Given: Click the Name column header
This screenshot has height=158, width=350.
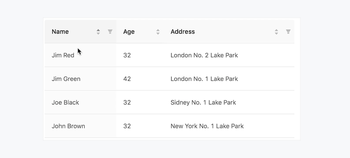Looking at the screenshot, I should coord(60,32).
